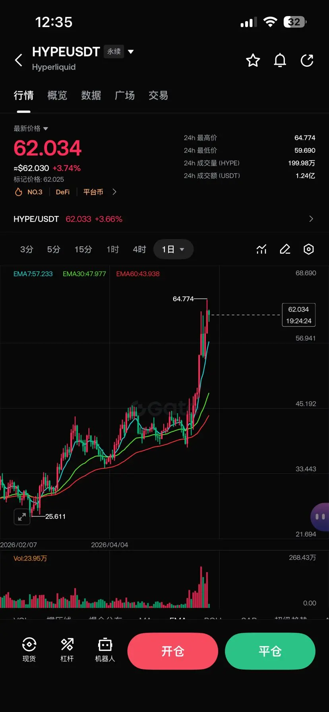Screen dimensions: 329x712
Task: Tap the 2026/04/04 date axis label
Action: [x=110, y=545]
